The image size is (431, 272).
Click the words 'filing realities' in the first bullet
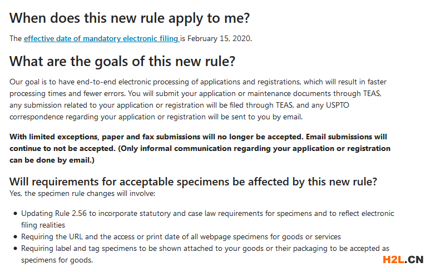[x=43, y=225]
